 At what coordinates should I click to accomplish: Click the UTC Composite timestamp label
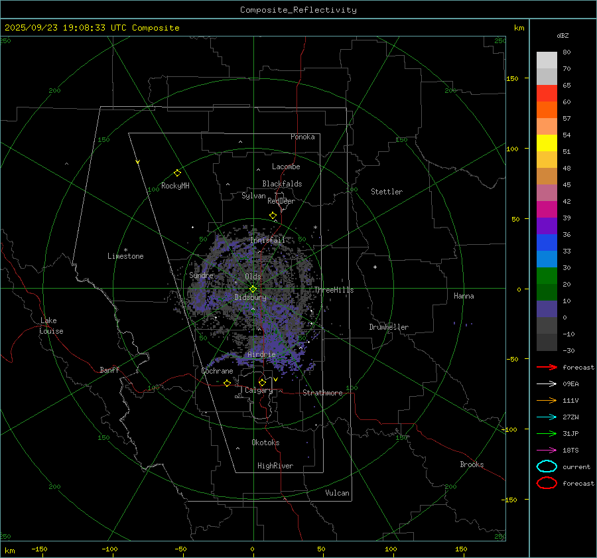pos(92,28)
